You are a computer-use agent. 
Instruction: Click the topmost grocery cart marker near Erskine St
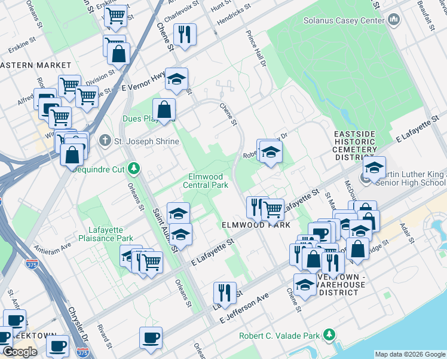(x=115, y=16)
